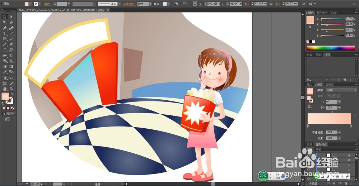Click the reverse gradient icon
This screenshot has height=186, width=359.
pyautogui.click(x=310, y=107)
